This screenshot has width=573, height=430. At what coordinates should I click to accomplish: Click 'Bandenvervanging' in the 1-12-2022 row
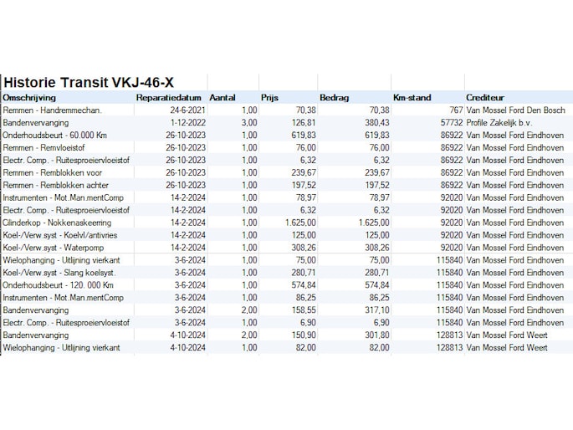point(35,122)
